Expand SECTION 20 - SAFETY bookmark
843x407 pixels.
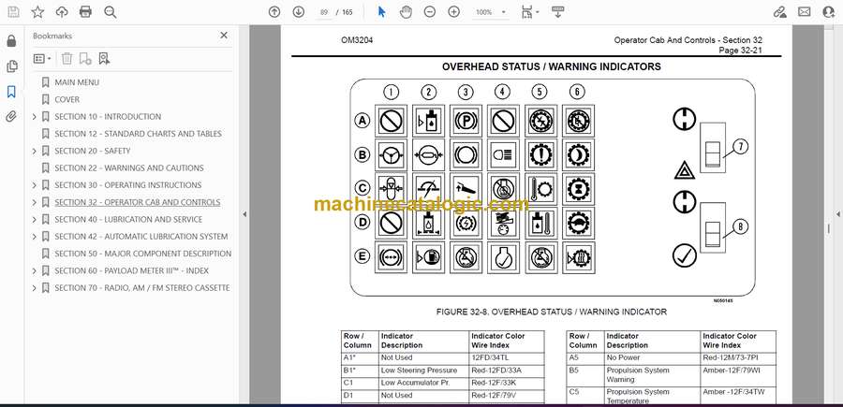click(x=35, y=151)
